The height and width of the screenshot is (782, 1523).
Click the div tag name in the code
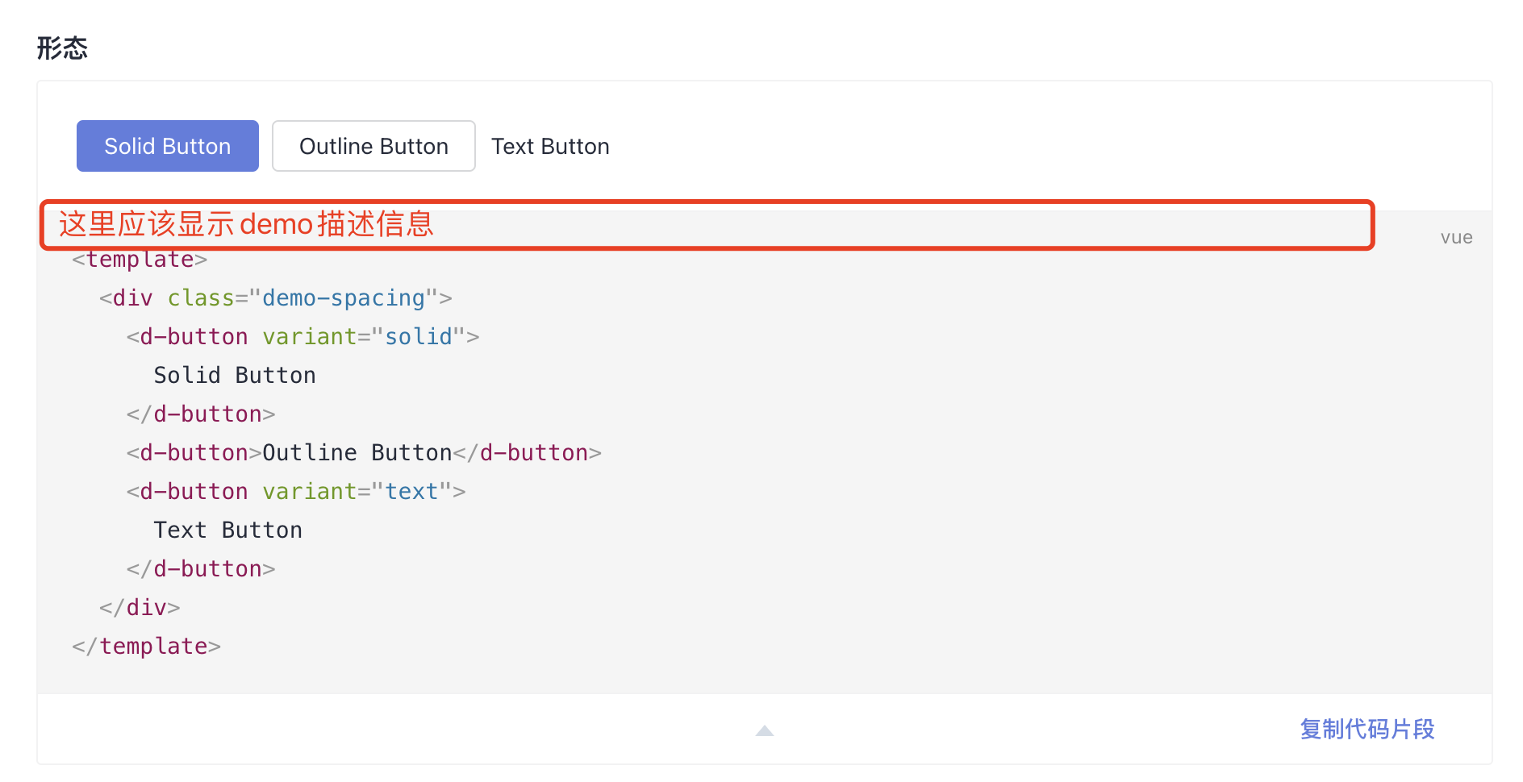(x=132, y=298)
